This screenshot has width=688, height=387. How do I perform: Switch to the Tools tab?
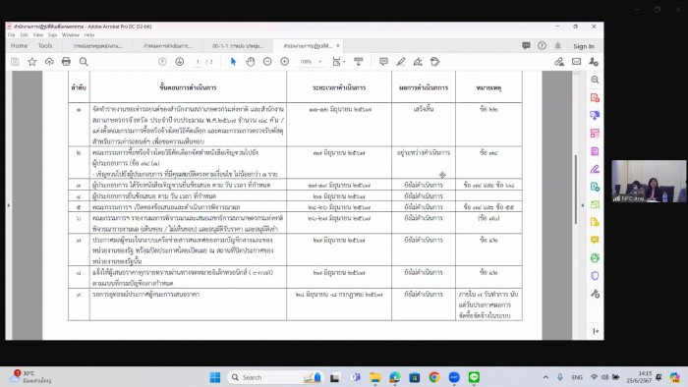[x=45, y=46]
